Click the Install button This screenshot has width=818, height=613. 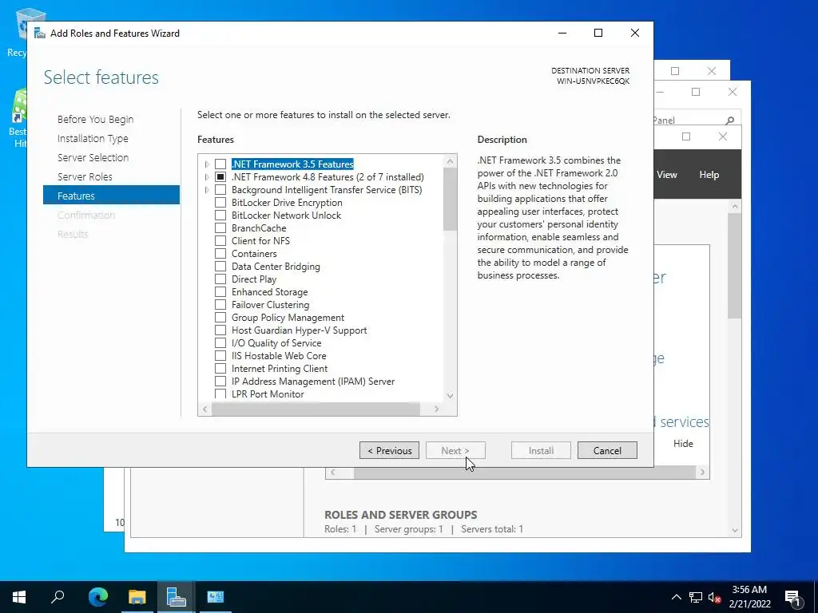pyautogui.click(x=541, y=450)
